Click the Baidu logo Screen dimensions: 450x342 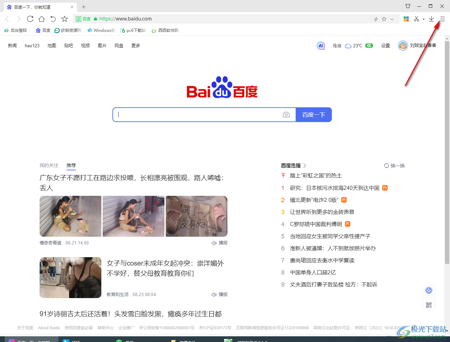point(222,87)
